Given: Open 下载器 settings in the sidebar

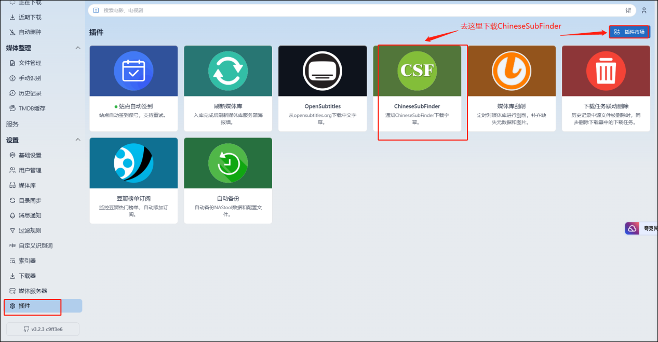Looking at the screenshot, I should (x=27, y=276).
